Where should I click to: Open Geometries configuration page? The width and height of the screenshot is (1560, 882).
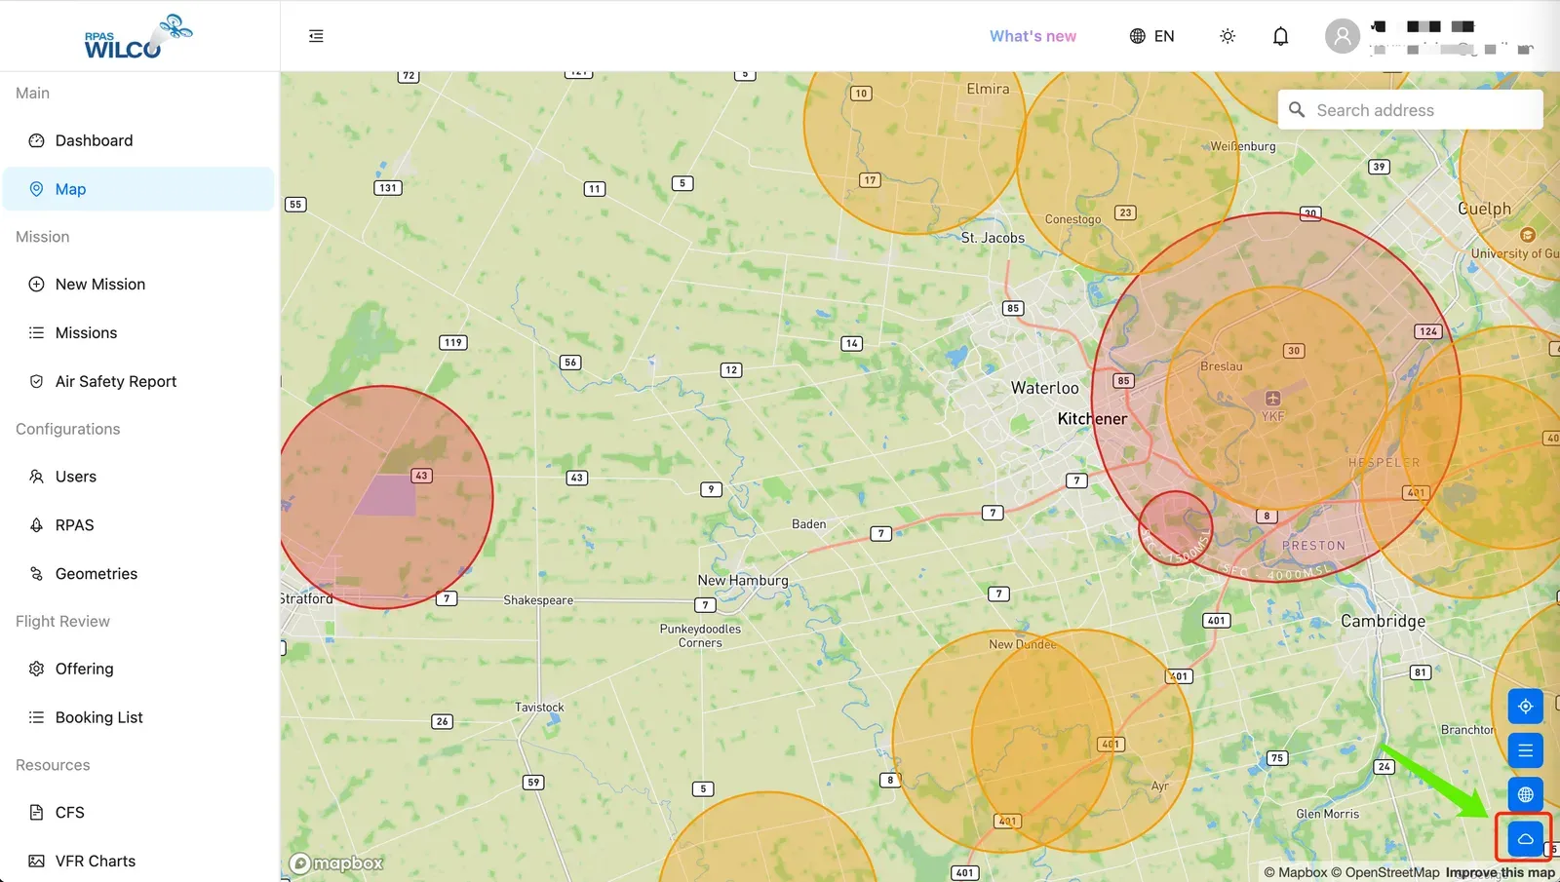click(x=138, y=574)
